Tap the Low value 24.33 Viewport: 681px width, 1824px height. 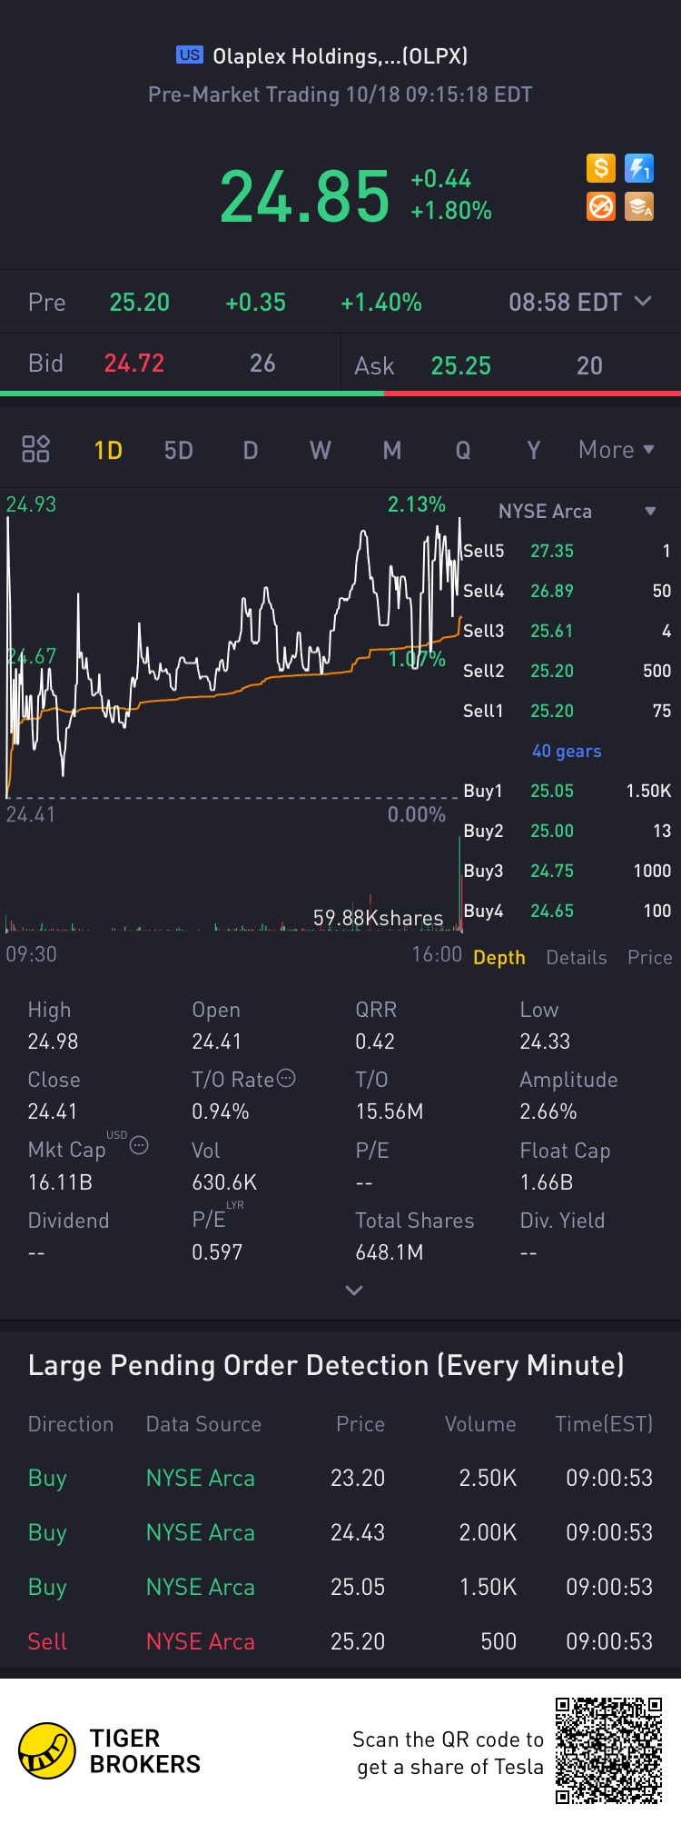[545, 1042]
